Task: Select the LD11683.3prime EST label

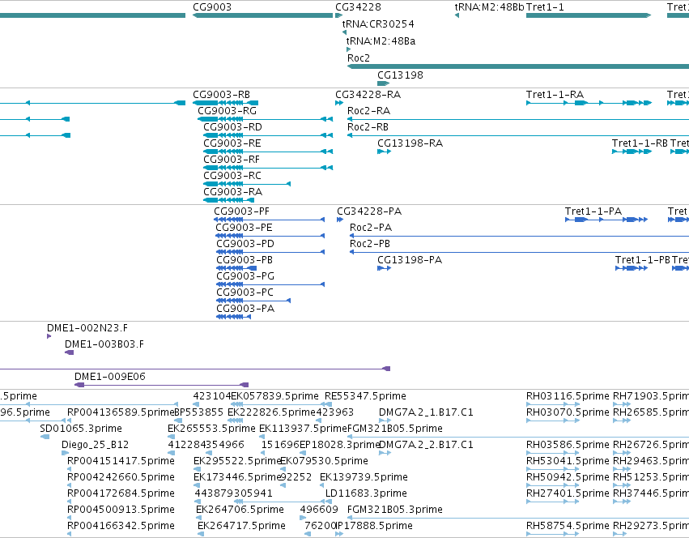Action: 366,493
